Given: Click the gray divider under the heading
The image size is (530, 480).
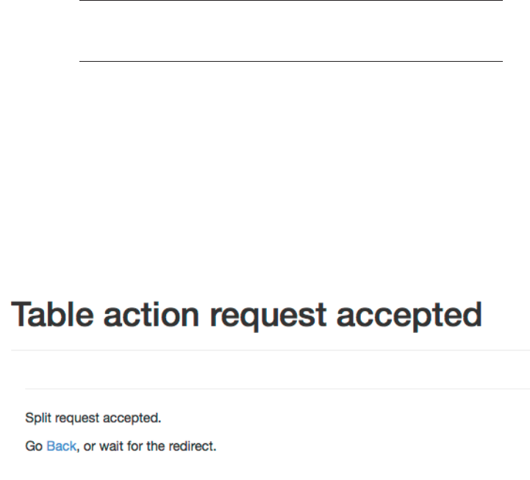Looking at the screenshot, I should [265, 351].
